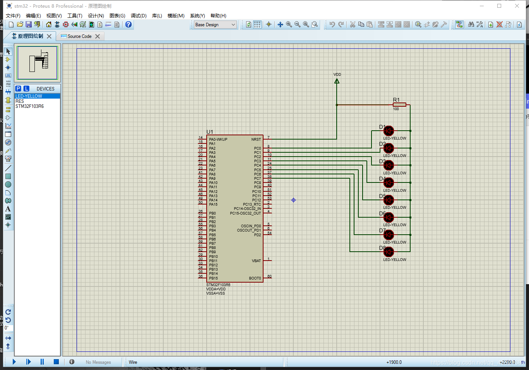Viewport: 529px width, 370px height.
Task: Go to Home page icon in toolbar
Action: [48, 24]
